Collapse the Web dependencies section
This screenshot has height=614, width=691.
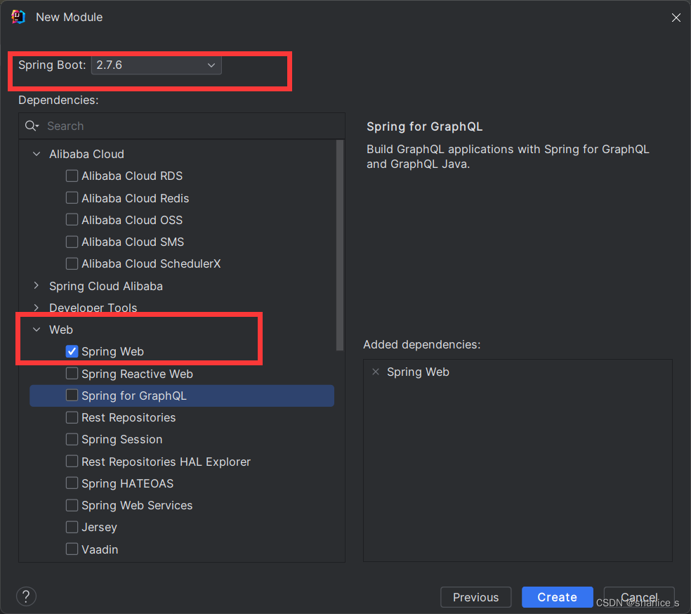point(36,329)
